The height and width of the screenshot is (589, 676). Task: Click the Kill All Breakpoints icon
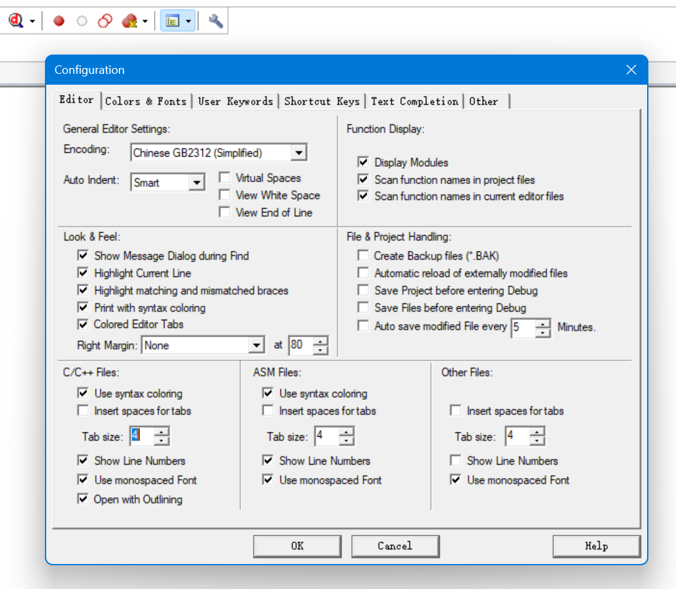point(129,21)
